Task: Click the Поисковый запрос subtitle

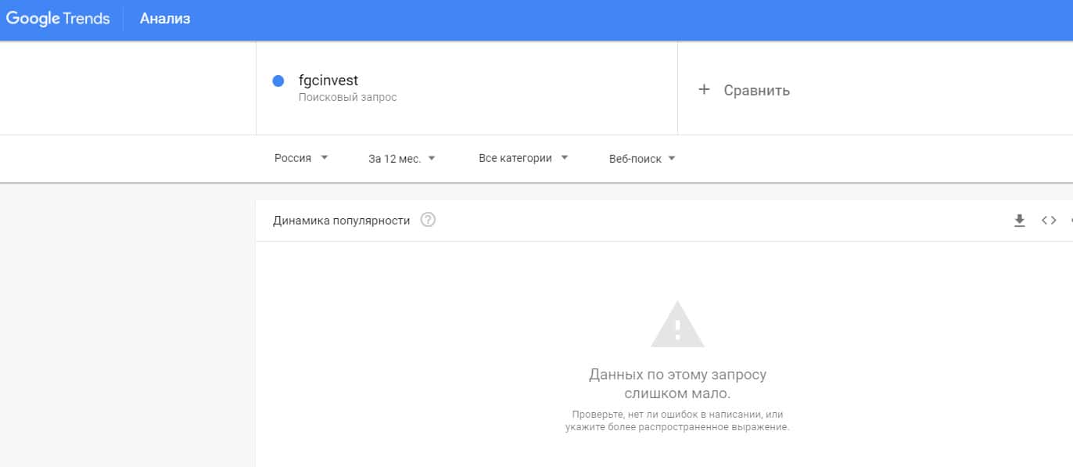Action: (x=347, y=98)
